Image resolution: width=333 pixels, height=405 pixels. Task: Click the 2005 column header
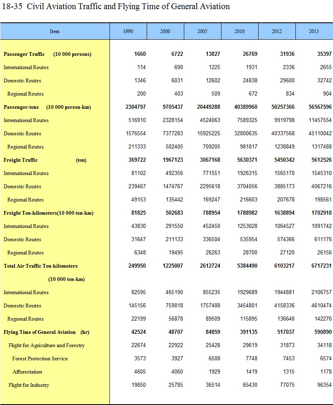202,31
